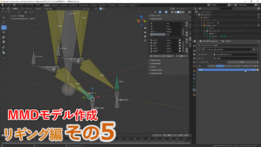Toggle snapping magnet icon in header

[x=101, y=9]
